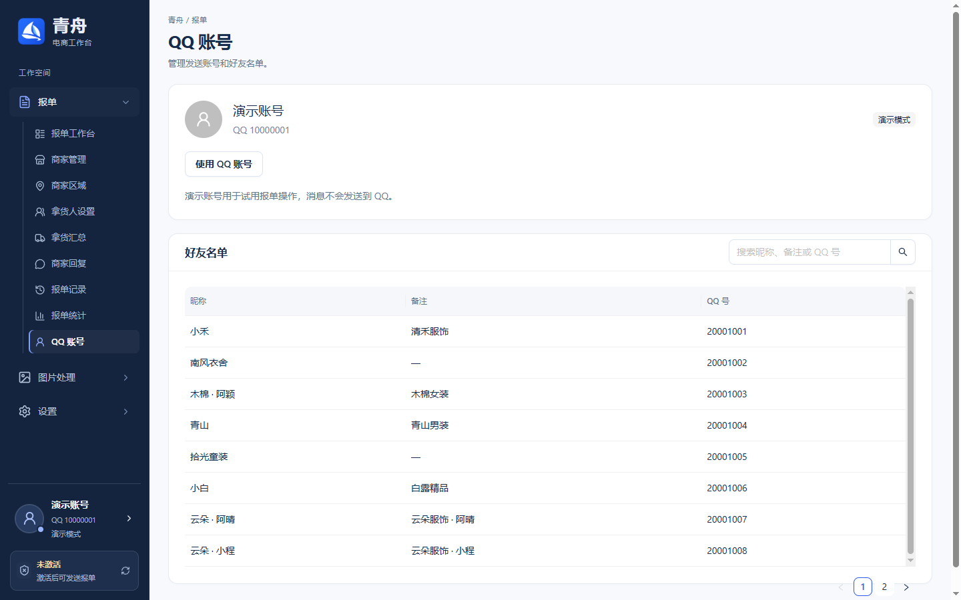
Task: Click the 报单 document icon in sidebar
Action: (25, 102)
